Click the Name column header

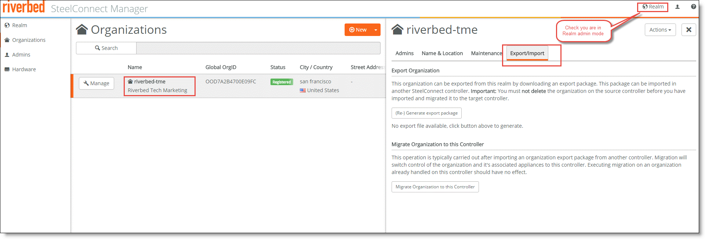point(135,67)
